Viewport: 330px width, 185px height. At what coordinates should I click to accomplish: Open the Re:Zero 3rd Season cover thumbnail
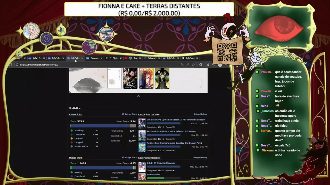(142, 135)
